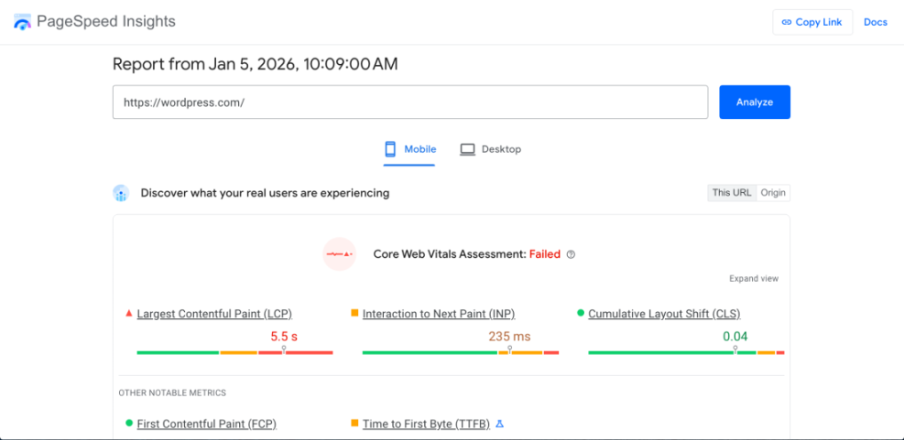904x440 pixels.
Task: Click the 0.04 CLS value
Action: (x=735, y=337)
